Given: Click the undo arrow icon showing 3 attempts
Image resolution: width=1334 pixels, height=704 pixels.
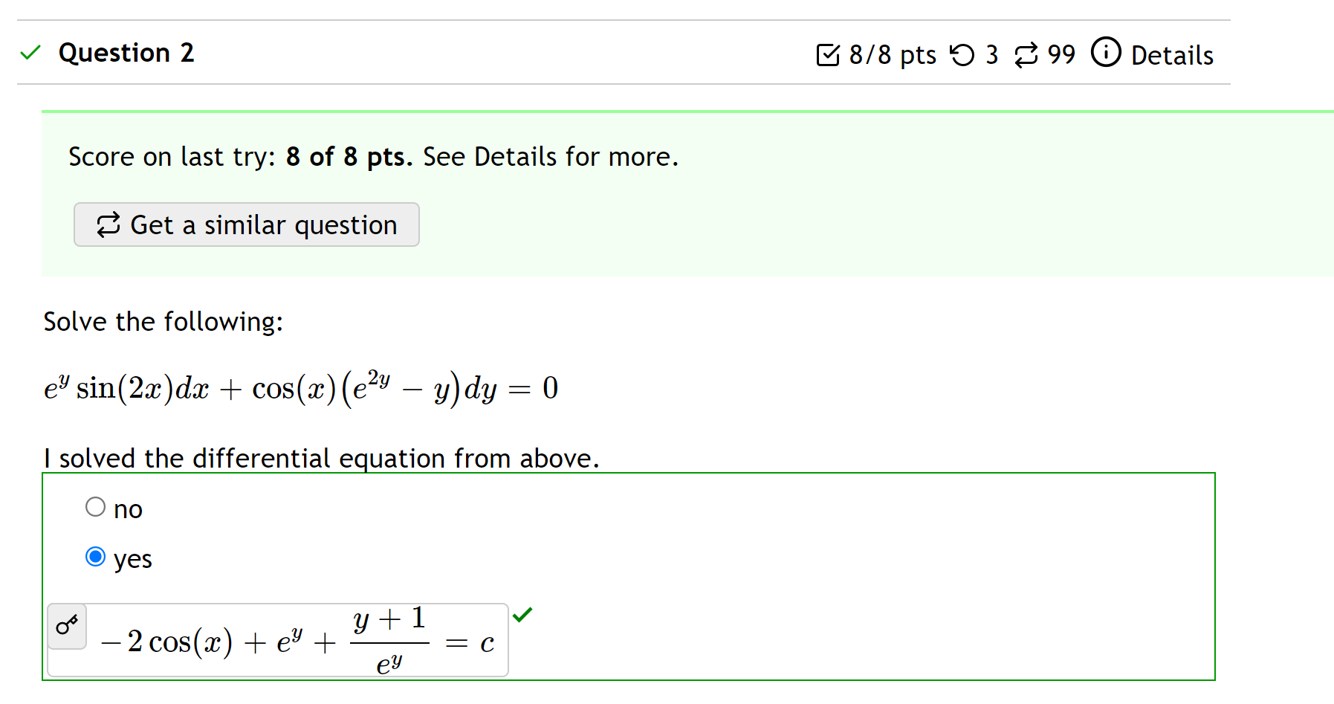Looking at the screenshot, I should (x=962, y=54).
